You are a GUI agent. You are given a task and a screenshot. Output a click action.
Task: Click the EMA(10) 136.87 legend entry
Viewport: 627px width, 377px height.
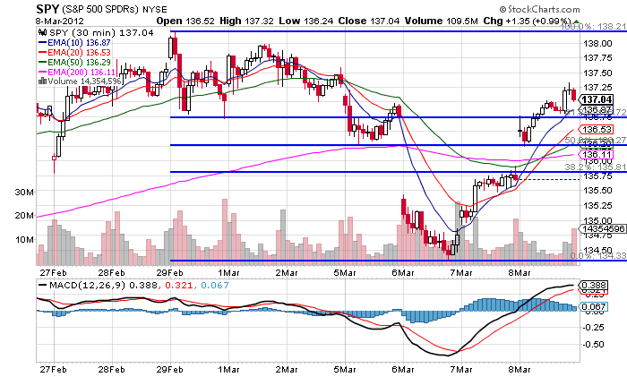pos(74,42)
